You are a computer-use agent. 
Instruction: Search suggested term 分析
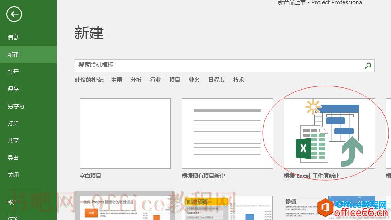(136, 80)
